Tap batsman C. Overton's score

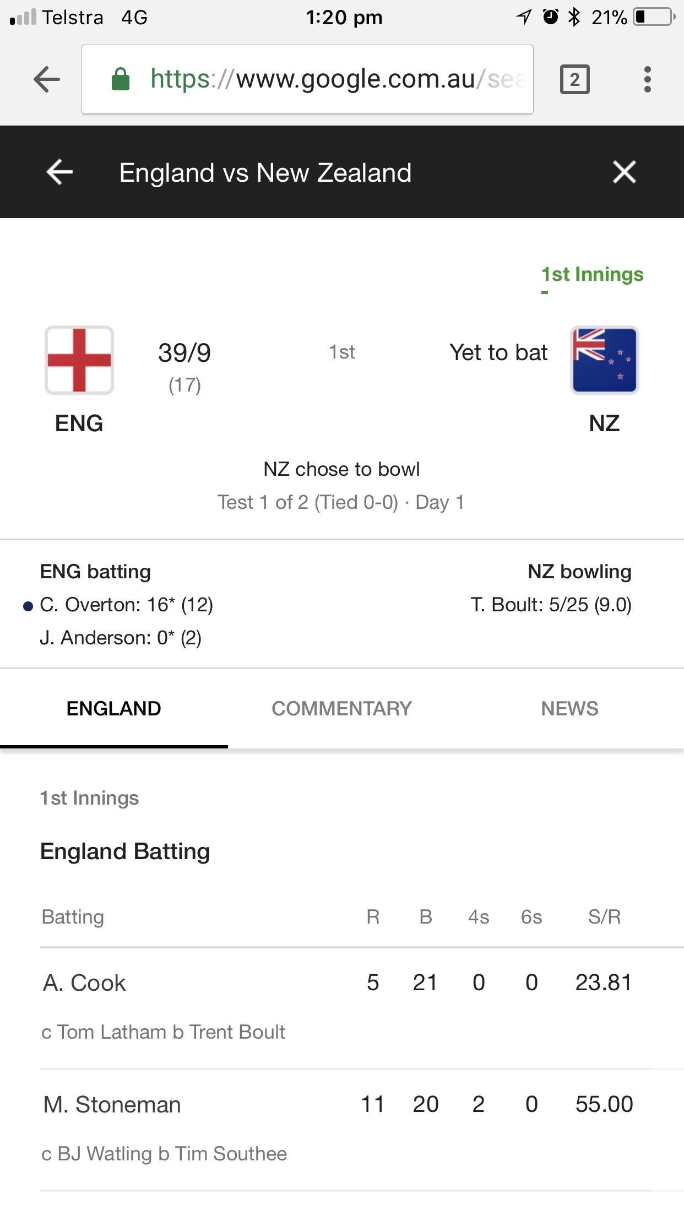128,605
